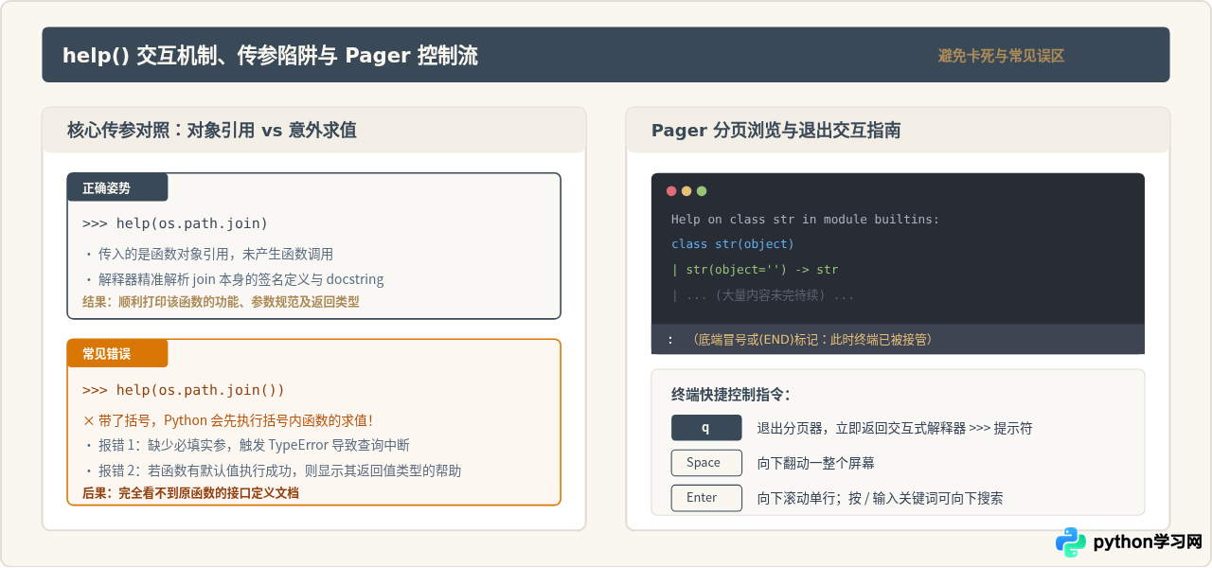
Task: Click the q key button
Action: 706,428
